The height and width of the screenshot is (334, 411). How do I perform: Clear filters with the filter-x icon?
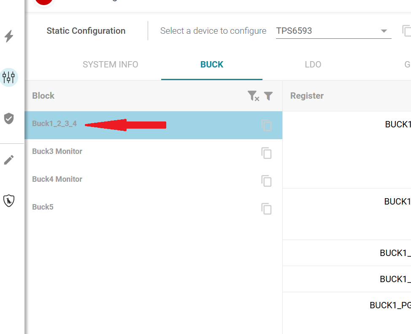pos(253,96)
